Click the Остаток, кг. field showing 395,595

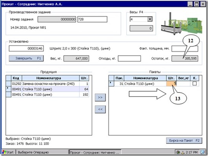point(185,58)
